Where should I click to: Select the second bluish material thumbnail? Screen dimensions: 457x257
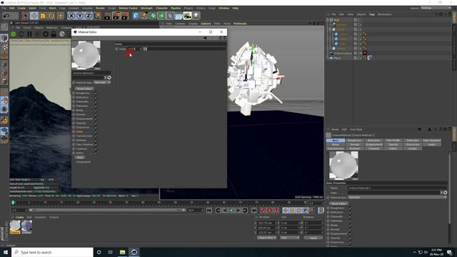(26, 227)
